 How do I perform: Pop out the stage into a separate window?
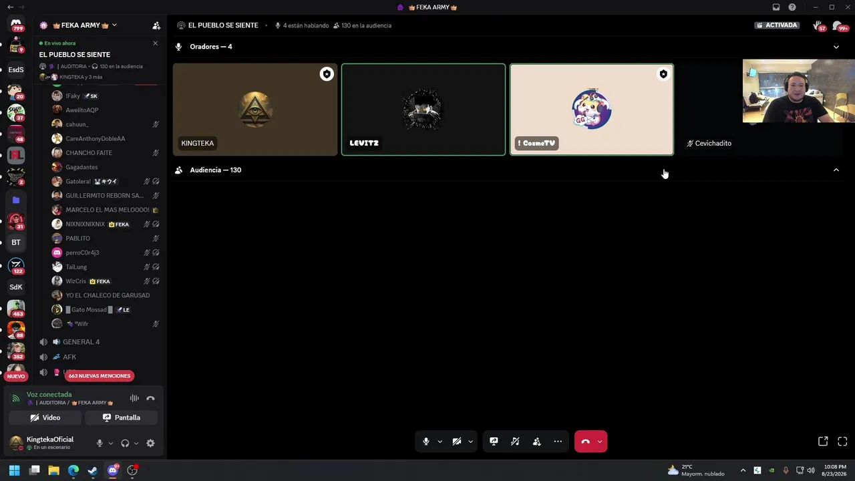pos(823,442)
